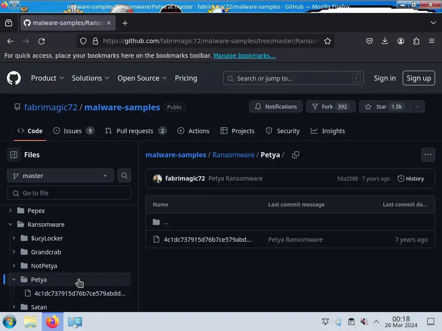The width and height of the screenshot is (442, 331).
Task: Click Manage bookmarks link
Action: pos(244,56)
